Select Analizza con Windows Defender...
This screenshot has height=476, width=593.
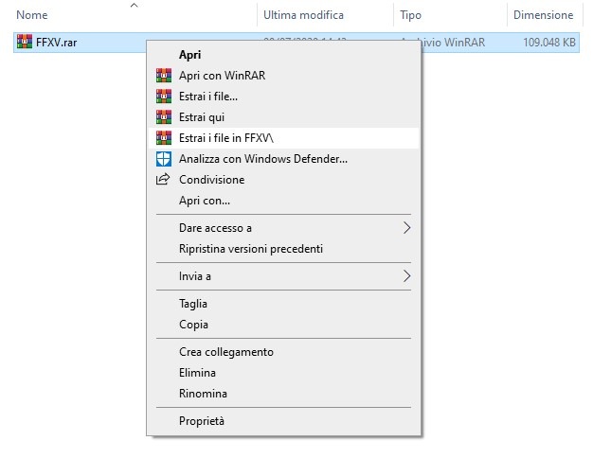[x=283, y=159]
